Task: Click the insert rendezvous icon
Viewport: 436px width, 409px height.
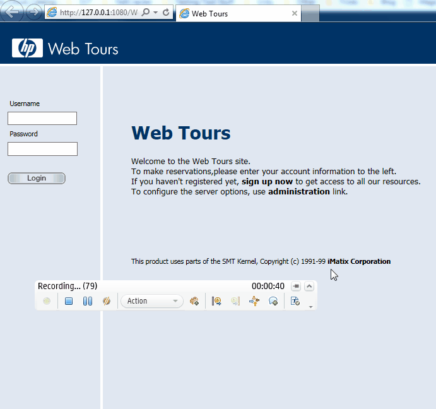Action: 254,302
